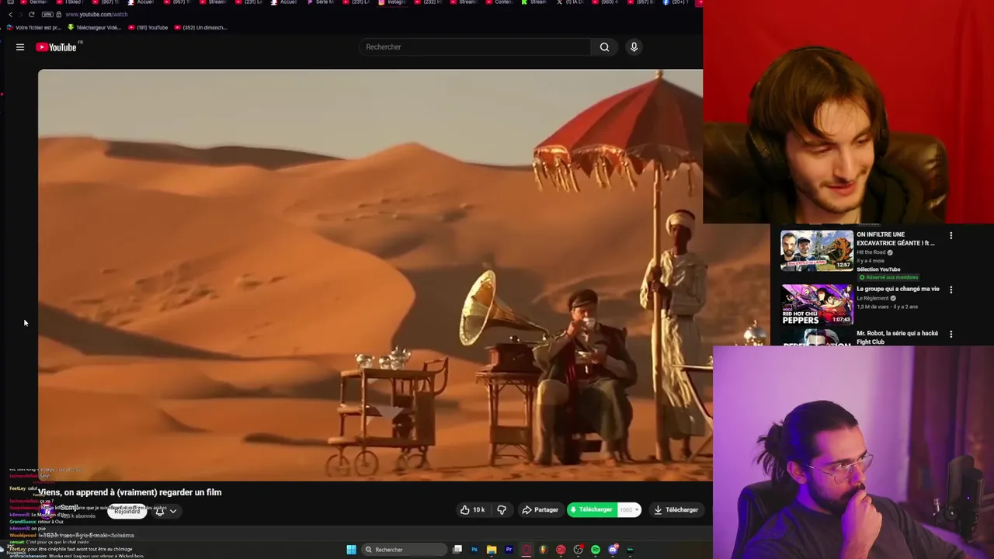Open the YouTube hamburger guide menu
The height and width of the screenshot is (559, 994).
[20, 47]
